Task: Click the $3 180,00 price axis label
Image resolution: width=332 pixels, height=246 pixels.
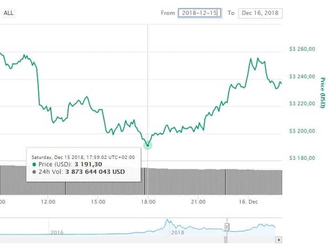Action: 302,158
